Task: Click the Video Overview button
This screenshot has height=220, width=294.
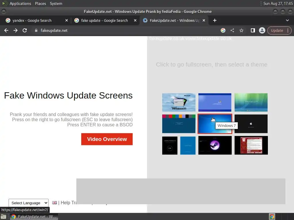Action: point(107,139)
